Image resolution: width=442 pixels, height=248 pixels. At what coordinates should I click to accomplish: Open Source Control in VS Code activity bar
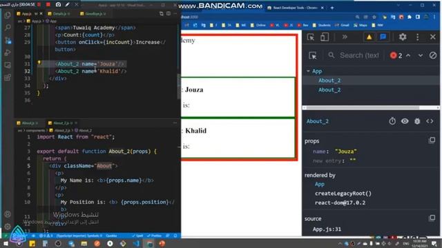[x=8, y=40]
